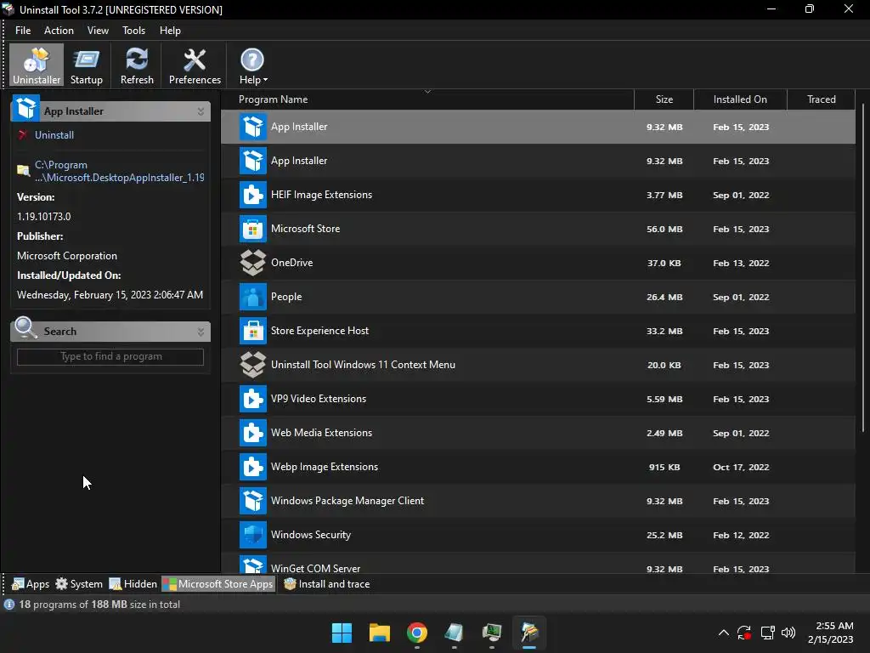Sort by Traced column header
The width and height of the screenshot is (870, 653).
(x=822, y=99)
